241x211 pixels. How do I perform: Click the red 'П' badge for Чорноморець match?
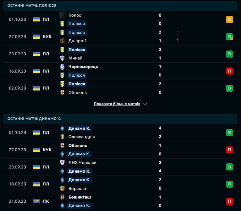click(x=229, y=71)
